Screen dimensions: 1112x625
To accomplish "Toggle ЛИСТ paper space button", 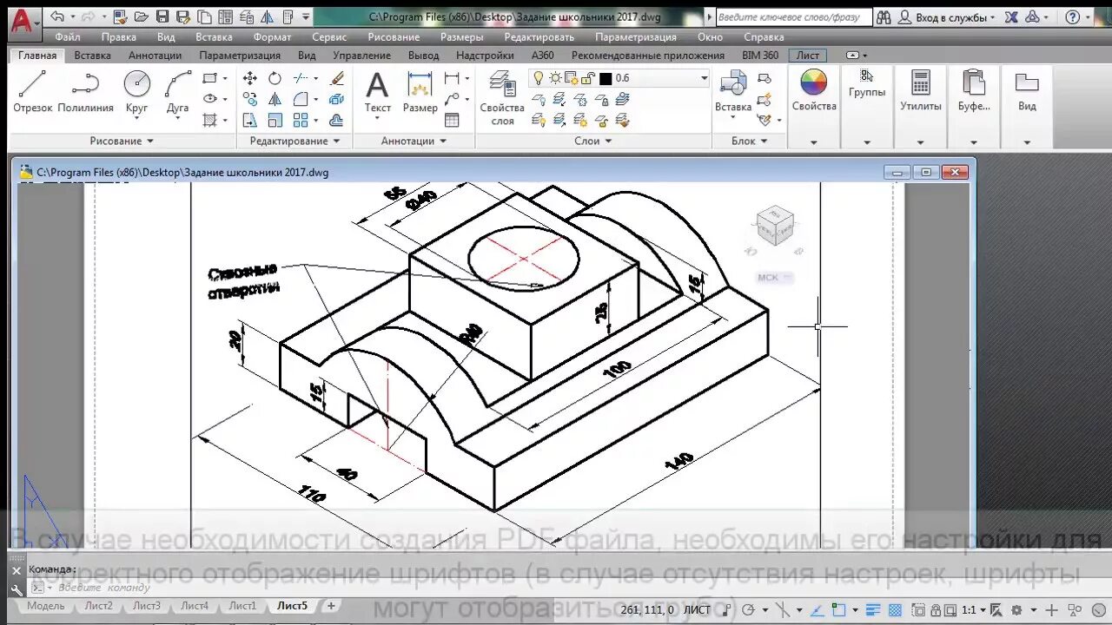I will pyautogui.click(x=697, y=609).
